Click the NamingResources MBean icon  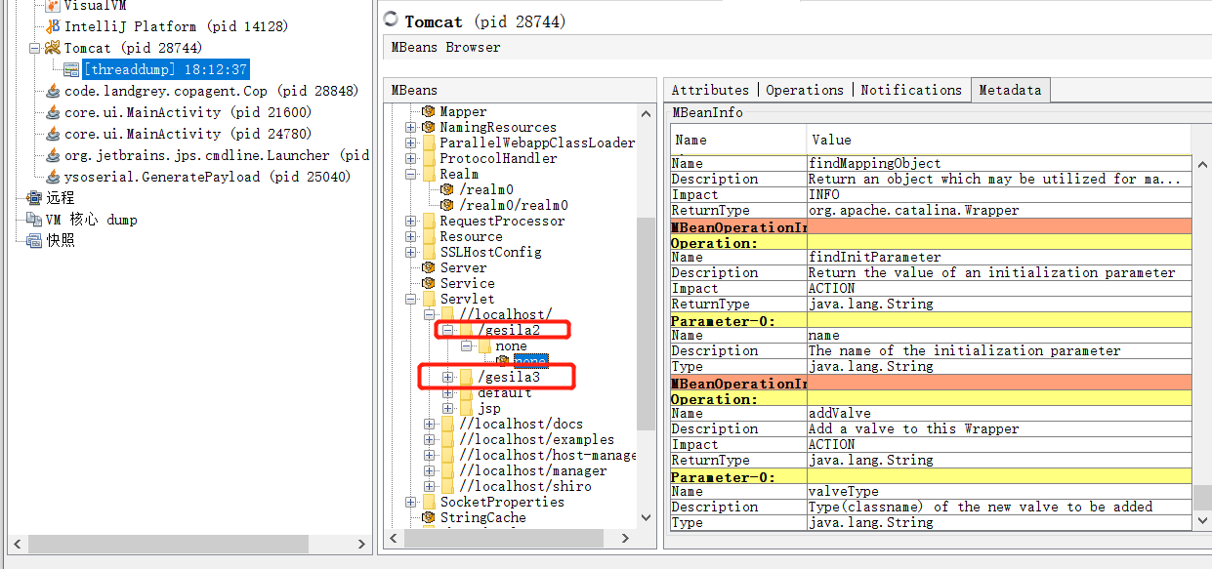[428, 127]
